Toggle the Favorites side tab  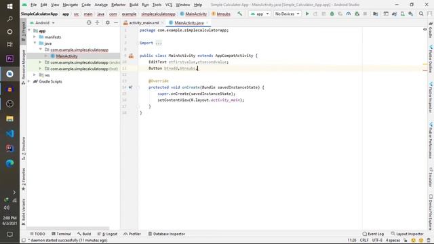tap(24, 179)
